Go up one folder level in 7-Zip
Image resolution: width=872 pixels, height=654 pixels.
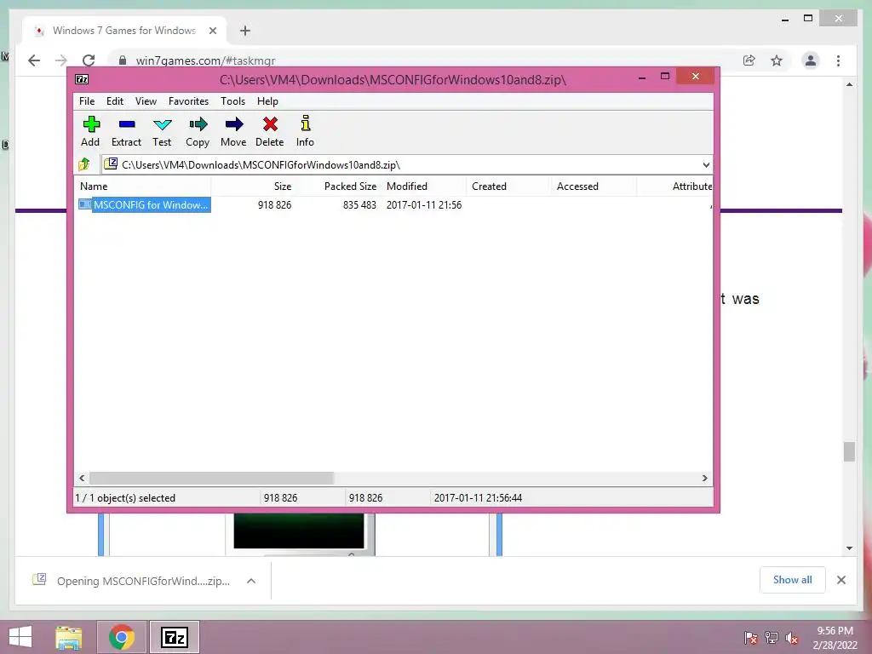(84, 164)
